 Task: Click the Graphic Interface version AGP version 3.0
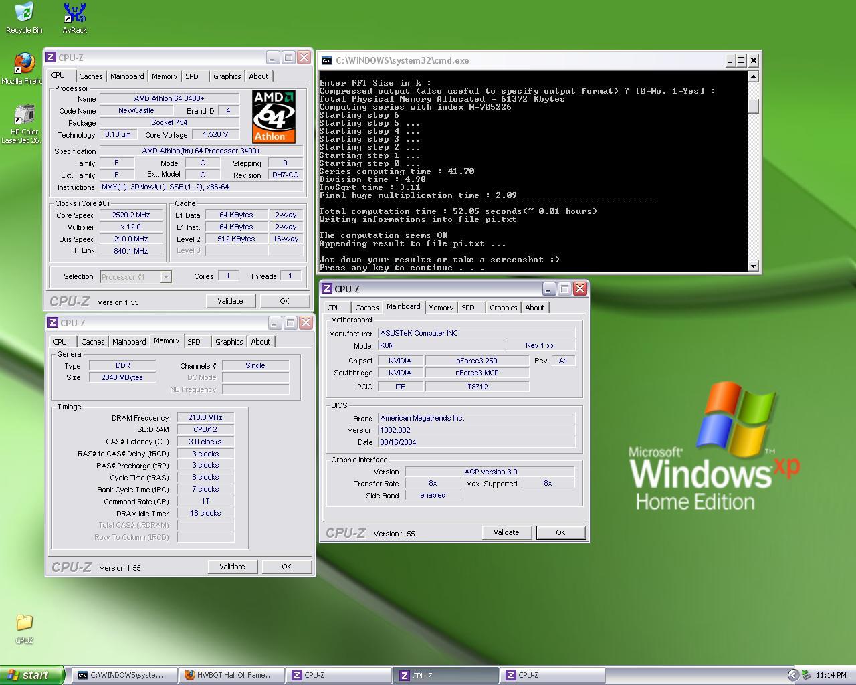point(490,472)
